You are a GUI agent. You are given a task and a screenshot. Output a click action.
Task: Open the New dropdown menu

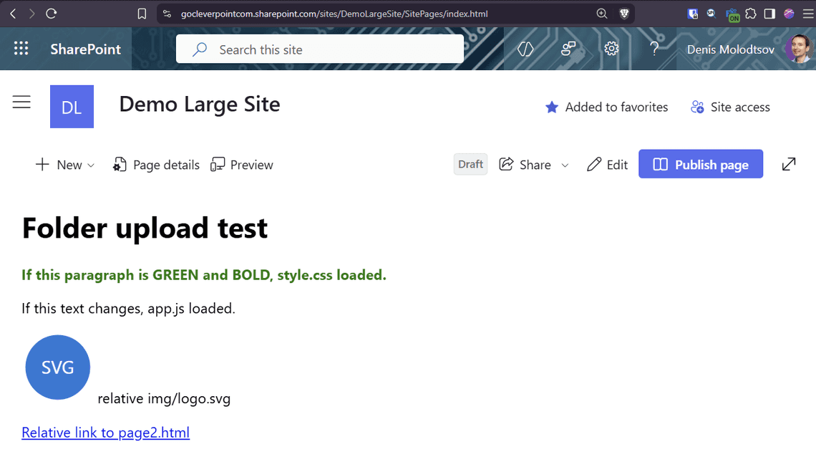(x=65, y=165)
